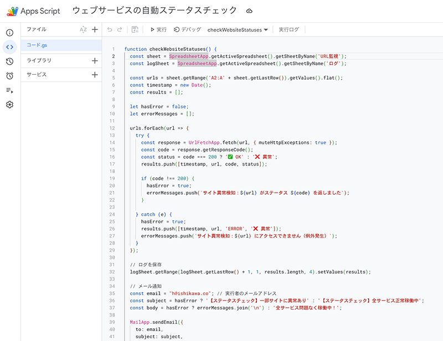Open the project history clock icon
This screenshot has height=341, width=443.
(x=9, y=61)
